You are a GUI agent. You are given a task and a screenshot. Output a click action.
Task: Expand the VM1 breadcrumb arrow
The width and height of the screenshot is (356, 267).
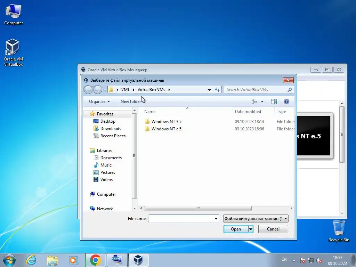[134, 90]
